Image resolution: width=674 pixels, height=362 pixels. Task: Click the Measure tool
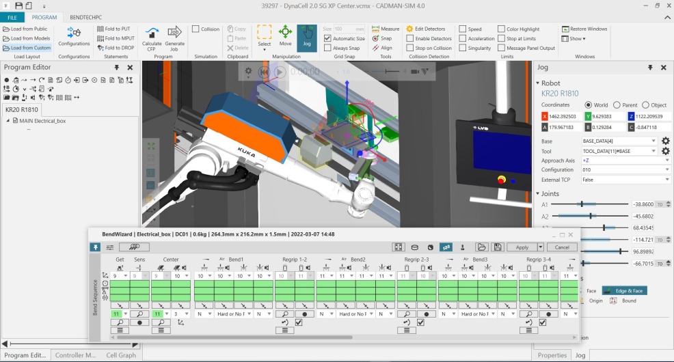coord(386,29)
